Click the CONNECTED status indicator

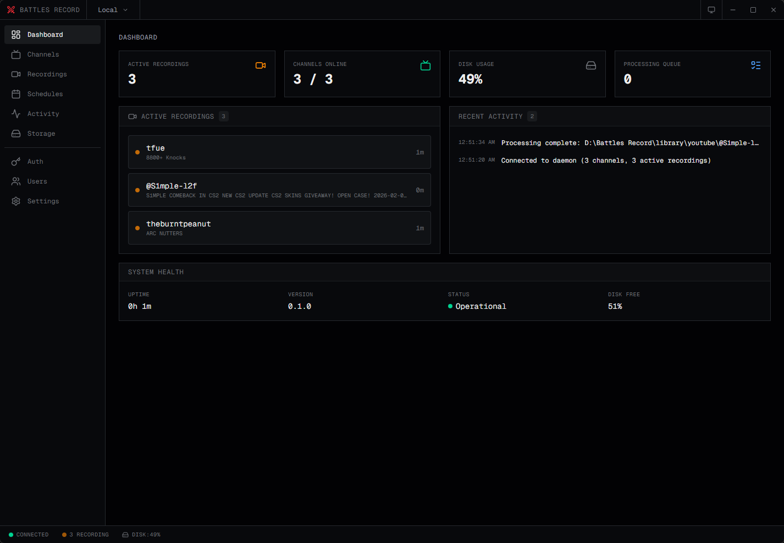pos(27,534)
